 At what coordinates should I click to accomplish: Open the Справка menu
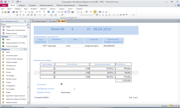80,9
